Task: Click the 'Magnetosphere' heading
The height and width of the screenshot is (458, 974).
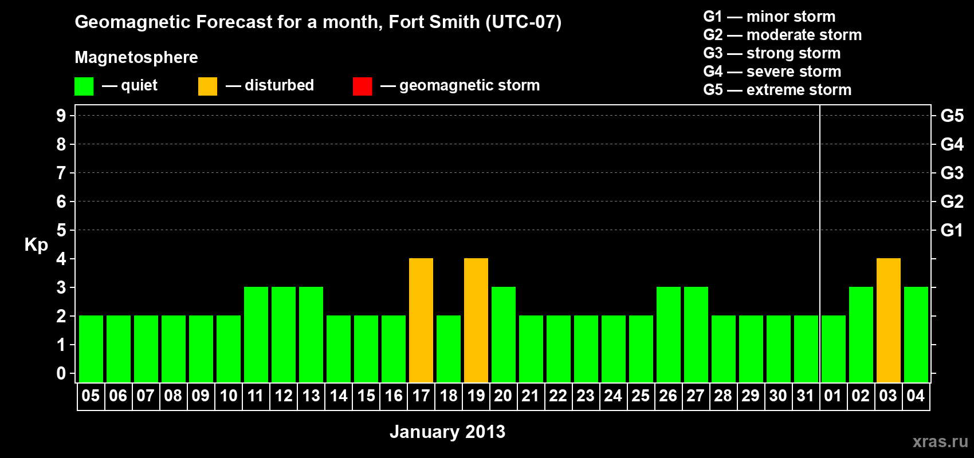Action: point(136,58)
